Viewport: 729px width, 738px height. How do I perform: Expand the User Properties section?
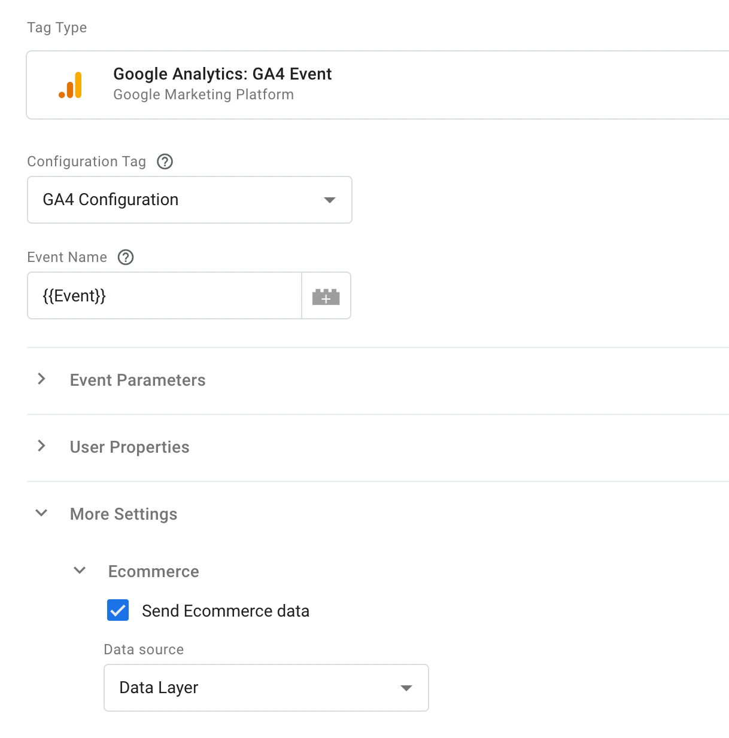(129, 447)
